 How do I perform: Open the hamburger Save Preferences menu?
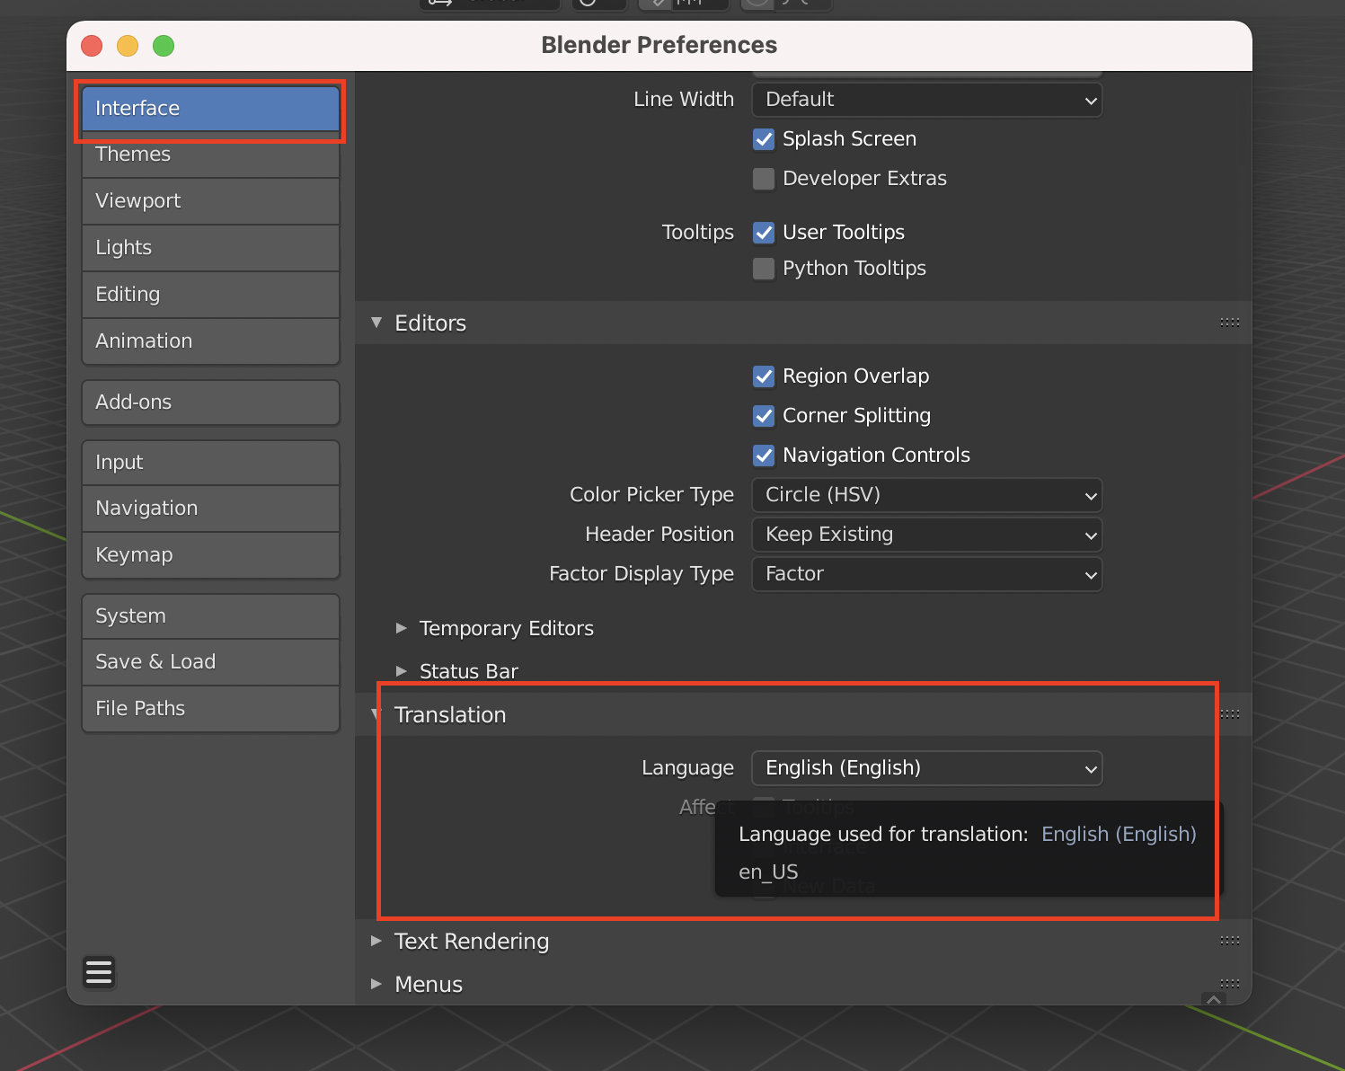click(99, 972)
